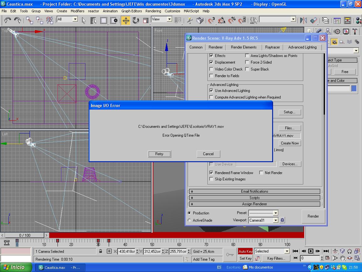Screen dimensions: 362x272
Task: Open the Inicio start button
Action: coord(16,267)
